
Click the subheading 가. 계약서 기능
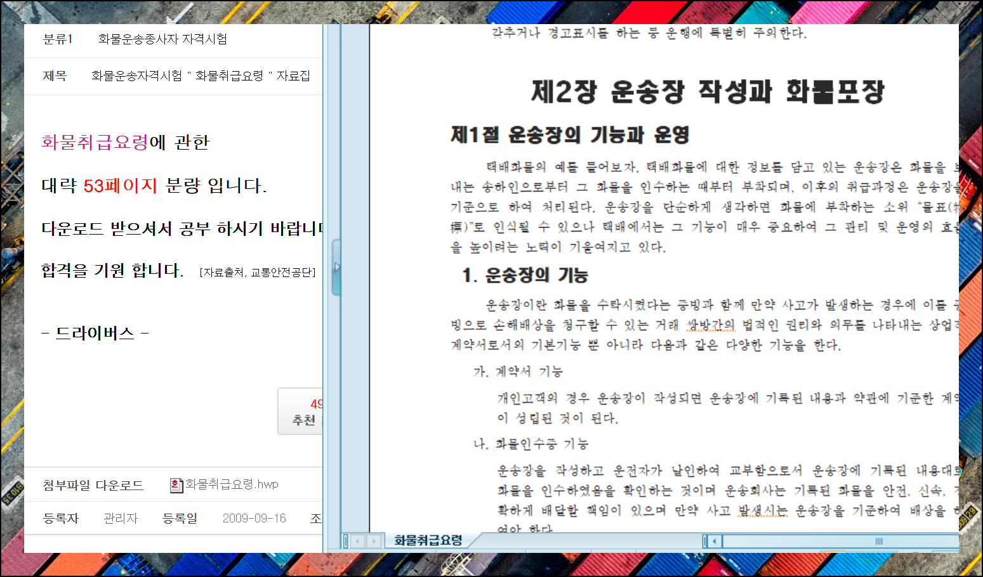(x=518, y=372)
